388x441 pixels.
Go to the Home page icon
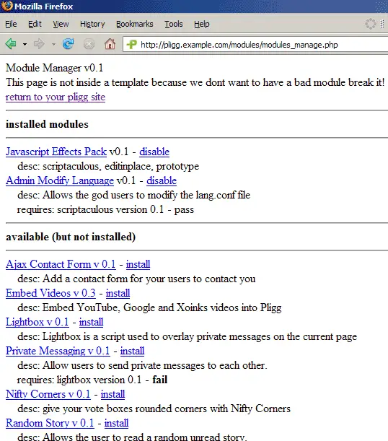(x=110, y=44)
